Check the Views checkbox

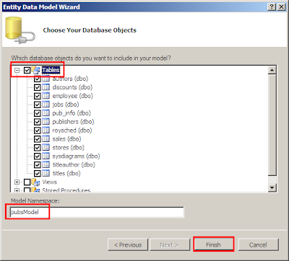(27, 182)
